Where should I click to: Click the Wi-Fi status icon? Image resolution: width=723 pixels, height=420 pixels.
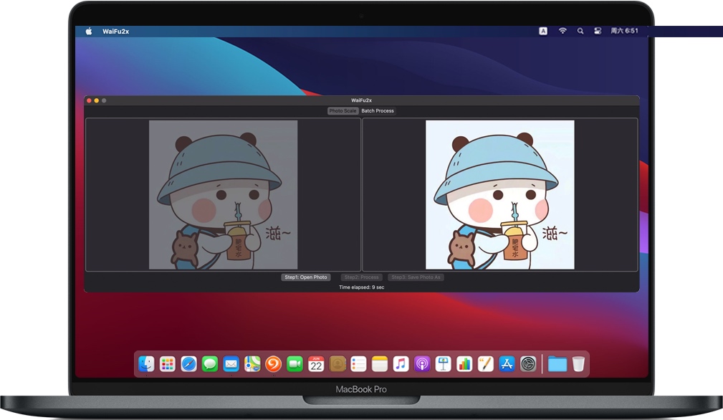[x=562, y=31]
